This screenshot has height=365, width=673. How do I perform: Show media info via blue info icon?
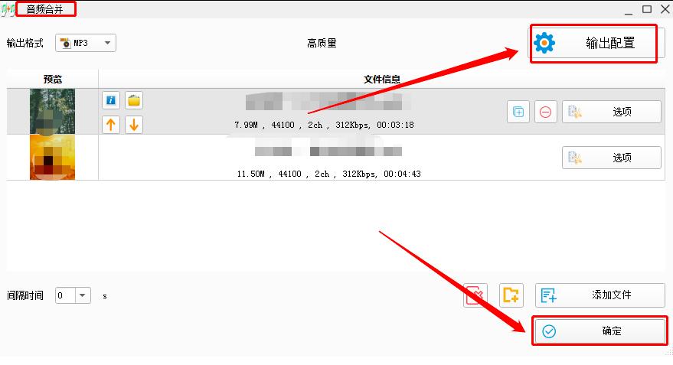coord(111,100)
